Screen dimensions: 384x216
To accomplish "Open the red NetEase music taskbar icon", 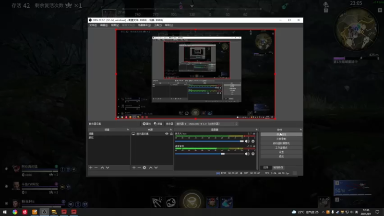I will point(25,212).
